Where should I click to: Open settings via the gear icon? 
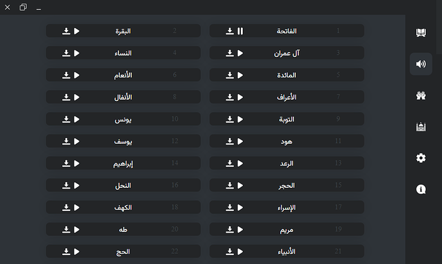(421, 158)
